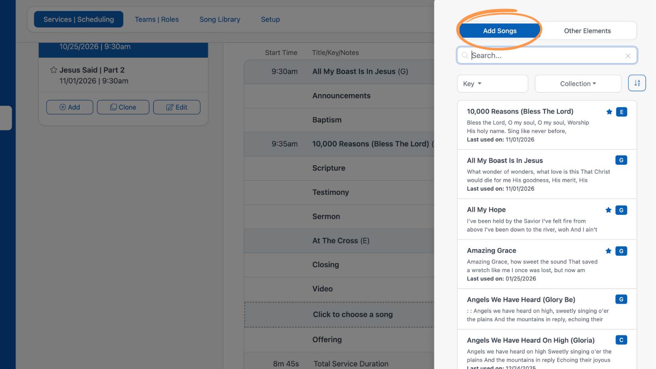Select Angels We Have Heard (Glory Be)
Image resolution: width=656 pixels, height=369 pixels.
click(547, 309)
